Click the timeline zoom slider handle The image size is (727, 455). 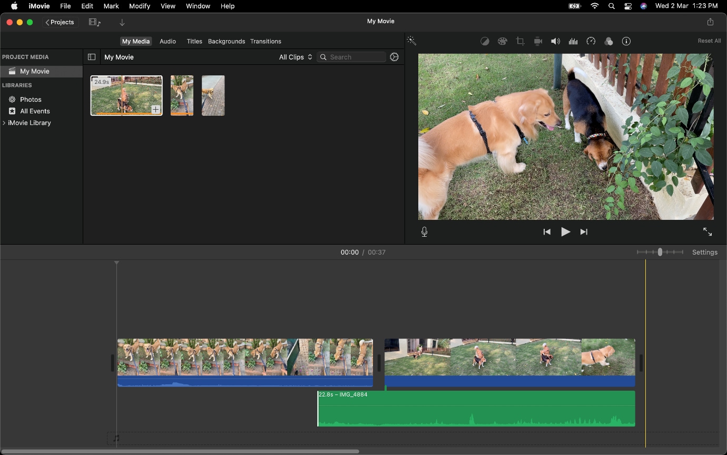(660, 252)
